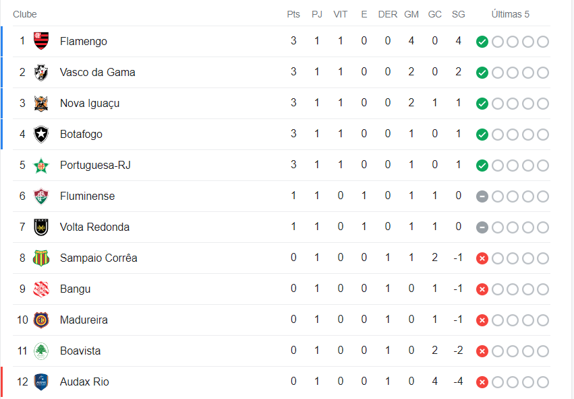Click the Nova Iguaçu team logo
Viewport: 574px width, 399px height.
pyautogui.click(x=41, y=103)
